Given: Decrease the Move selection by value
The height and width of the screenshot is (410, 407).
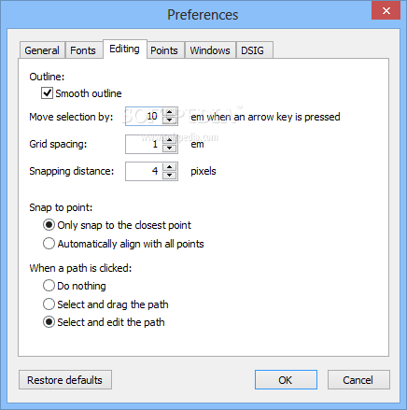Looking at the screenshot, I should point(170,120).
